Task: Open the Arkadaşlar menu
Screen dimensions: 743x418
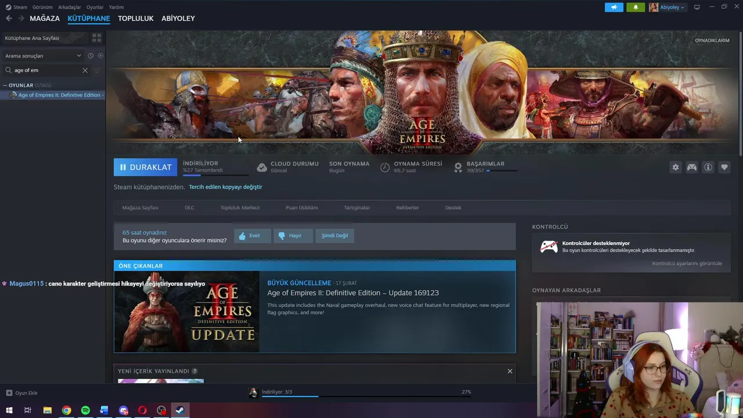Action: [70, 7]
